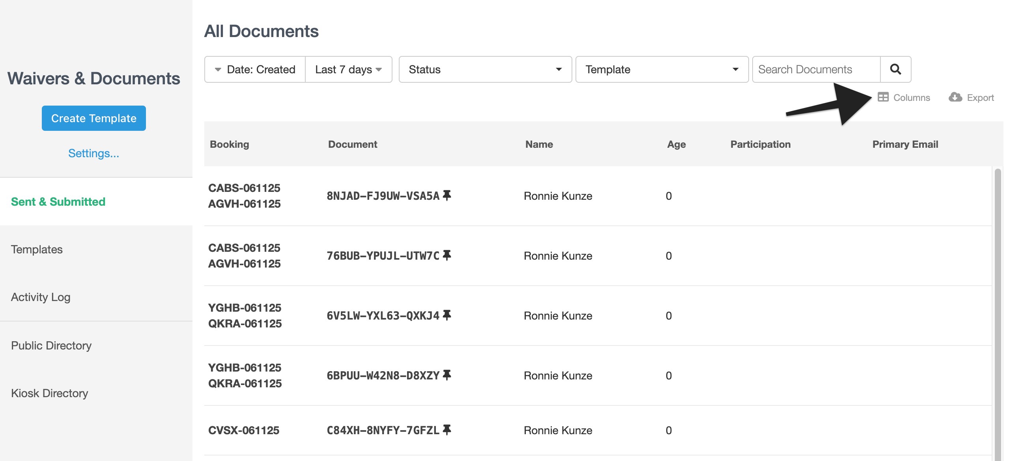Click Ronnie Kunze in the 8NJAD row
The height and width of the screenshot is (461, 1009).
tap(558, 196)
